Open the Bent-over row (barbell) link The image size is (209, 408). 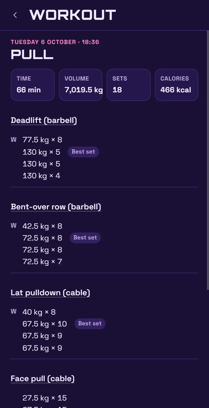tap(56, 207)
